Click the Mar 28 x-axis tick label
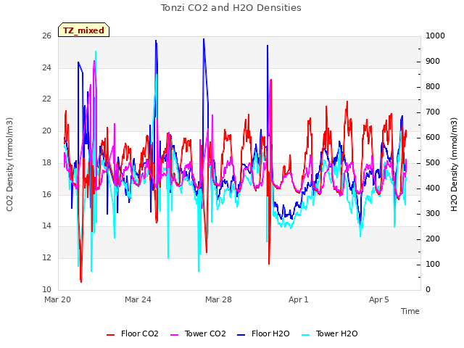The image size is (464, 348). [218, 299]
